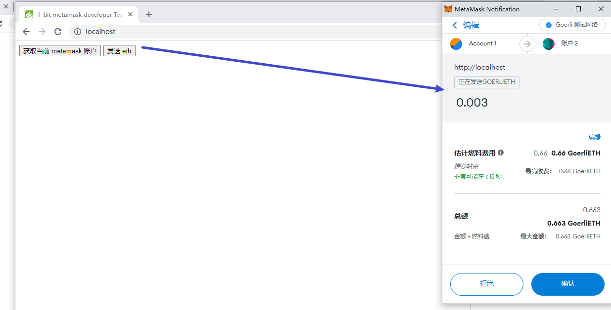Image resolution: width=611 pixels, height=310 pixels.
Task: Click the 账户 2 avatar icon
Action: (549, 43)
